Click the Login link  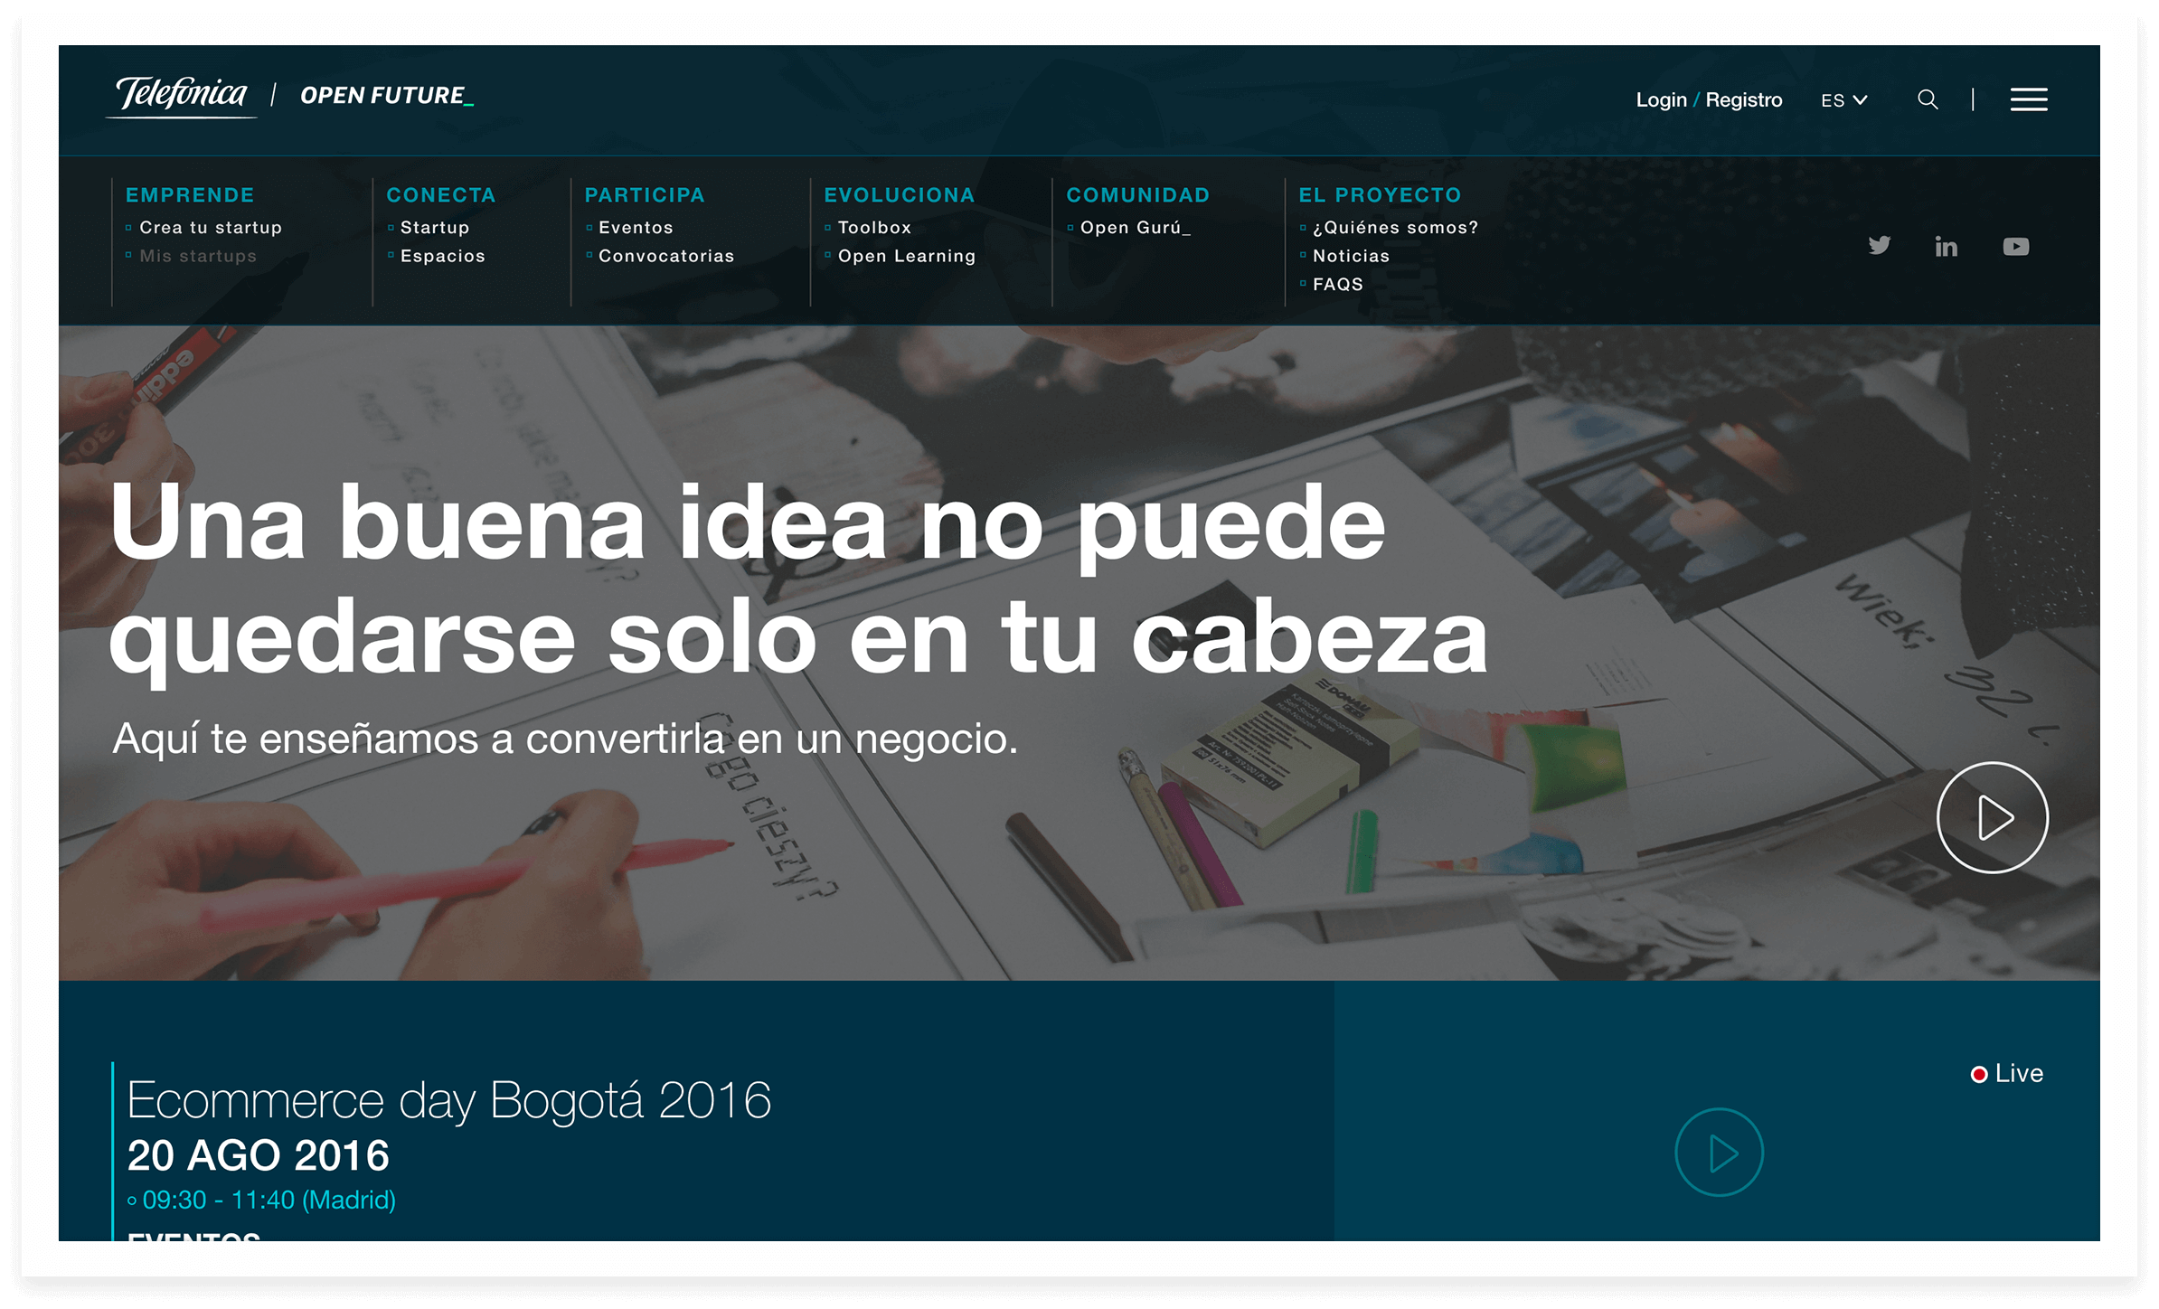click(x=1661, y=99)
